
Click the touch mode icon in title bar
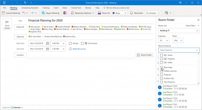pos(25,3)
